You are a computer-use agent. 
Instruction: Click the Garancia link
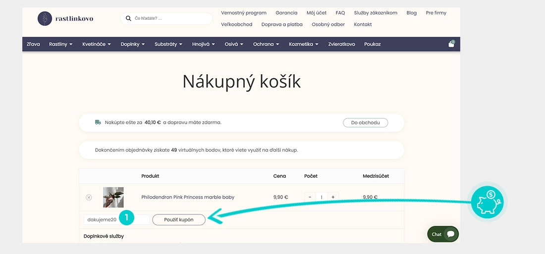coord(286,13)
